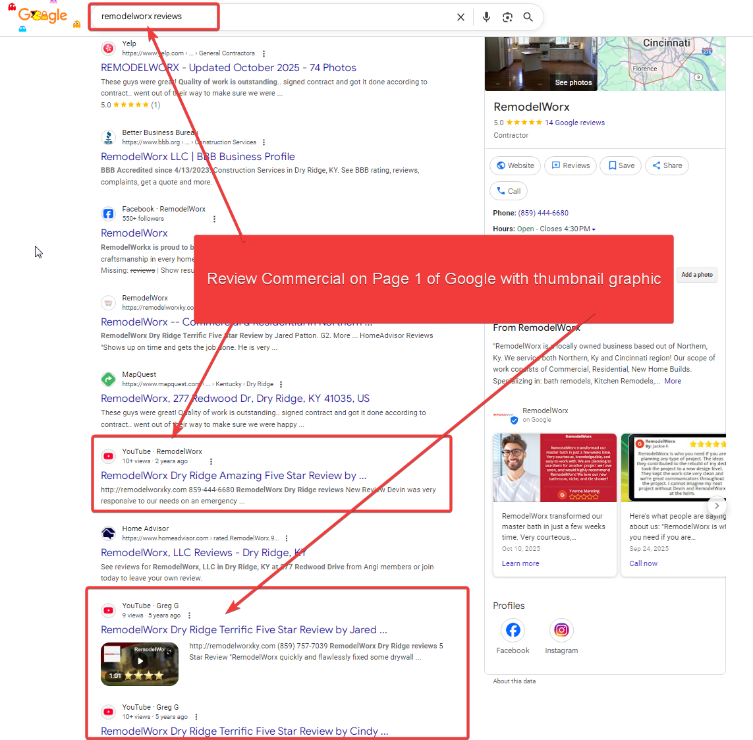Open options menu beside Home Advisor result

(x=287, y=538)
